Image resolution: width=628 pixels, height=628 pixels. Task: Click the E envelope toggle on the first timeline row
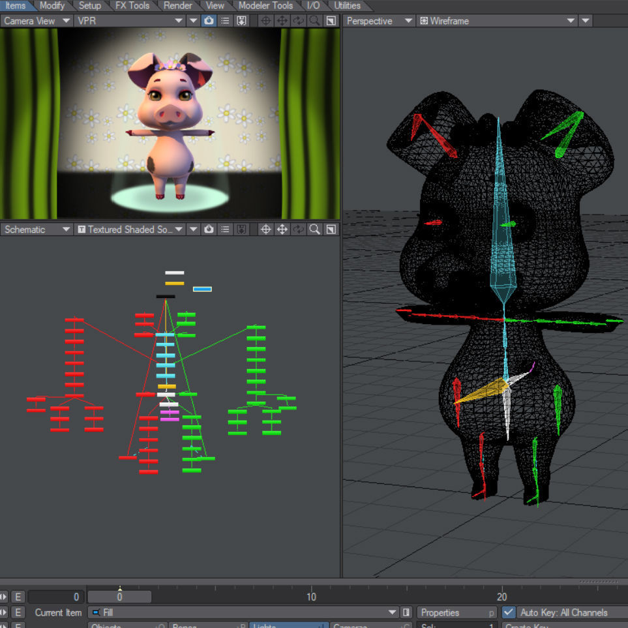tap(18, 596)
